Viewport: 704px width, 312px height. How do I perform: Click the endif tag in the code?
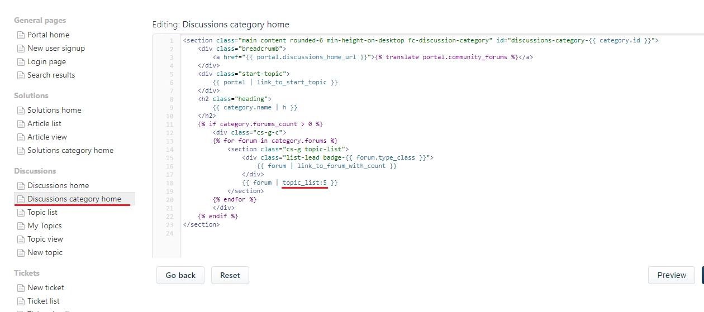coord(218,216)
